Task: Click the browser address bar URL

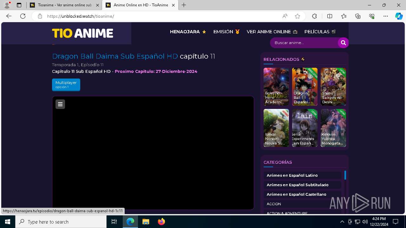Action: pos(81,16)
